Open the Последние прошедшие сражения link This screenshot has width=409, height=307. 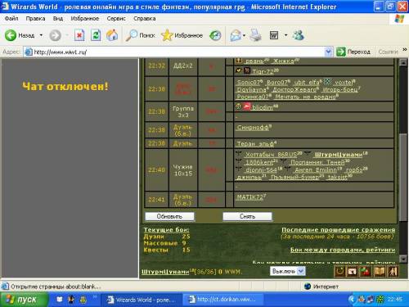(338, 230)
